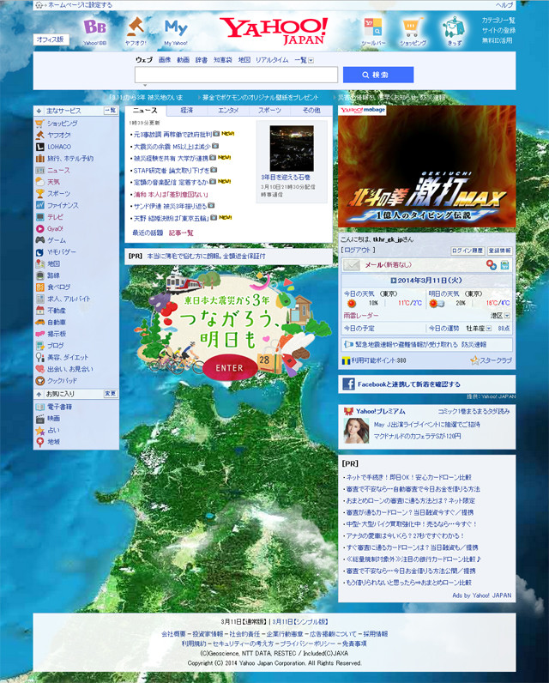Select 動画 search type

point(183,60)
